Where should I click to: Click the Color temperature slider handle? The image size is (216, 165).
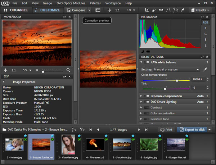(177, 80)
